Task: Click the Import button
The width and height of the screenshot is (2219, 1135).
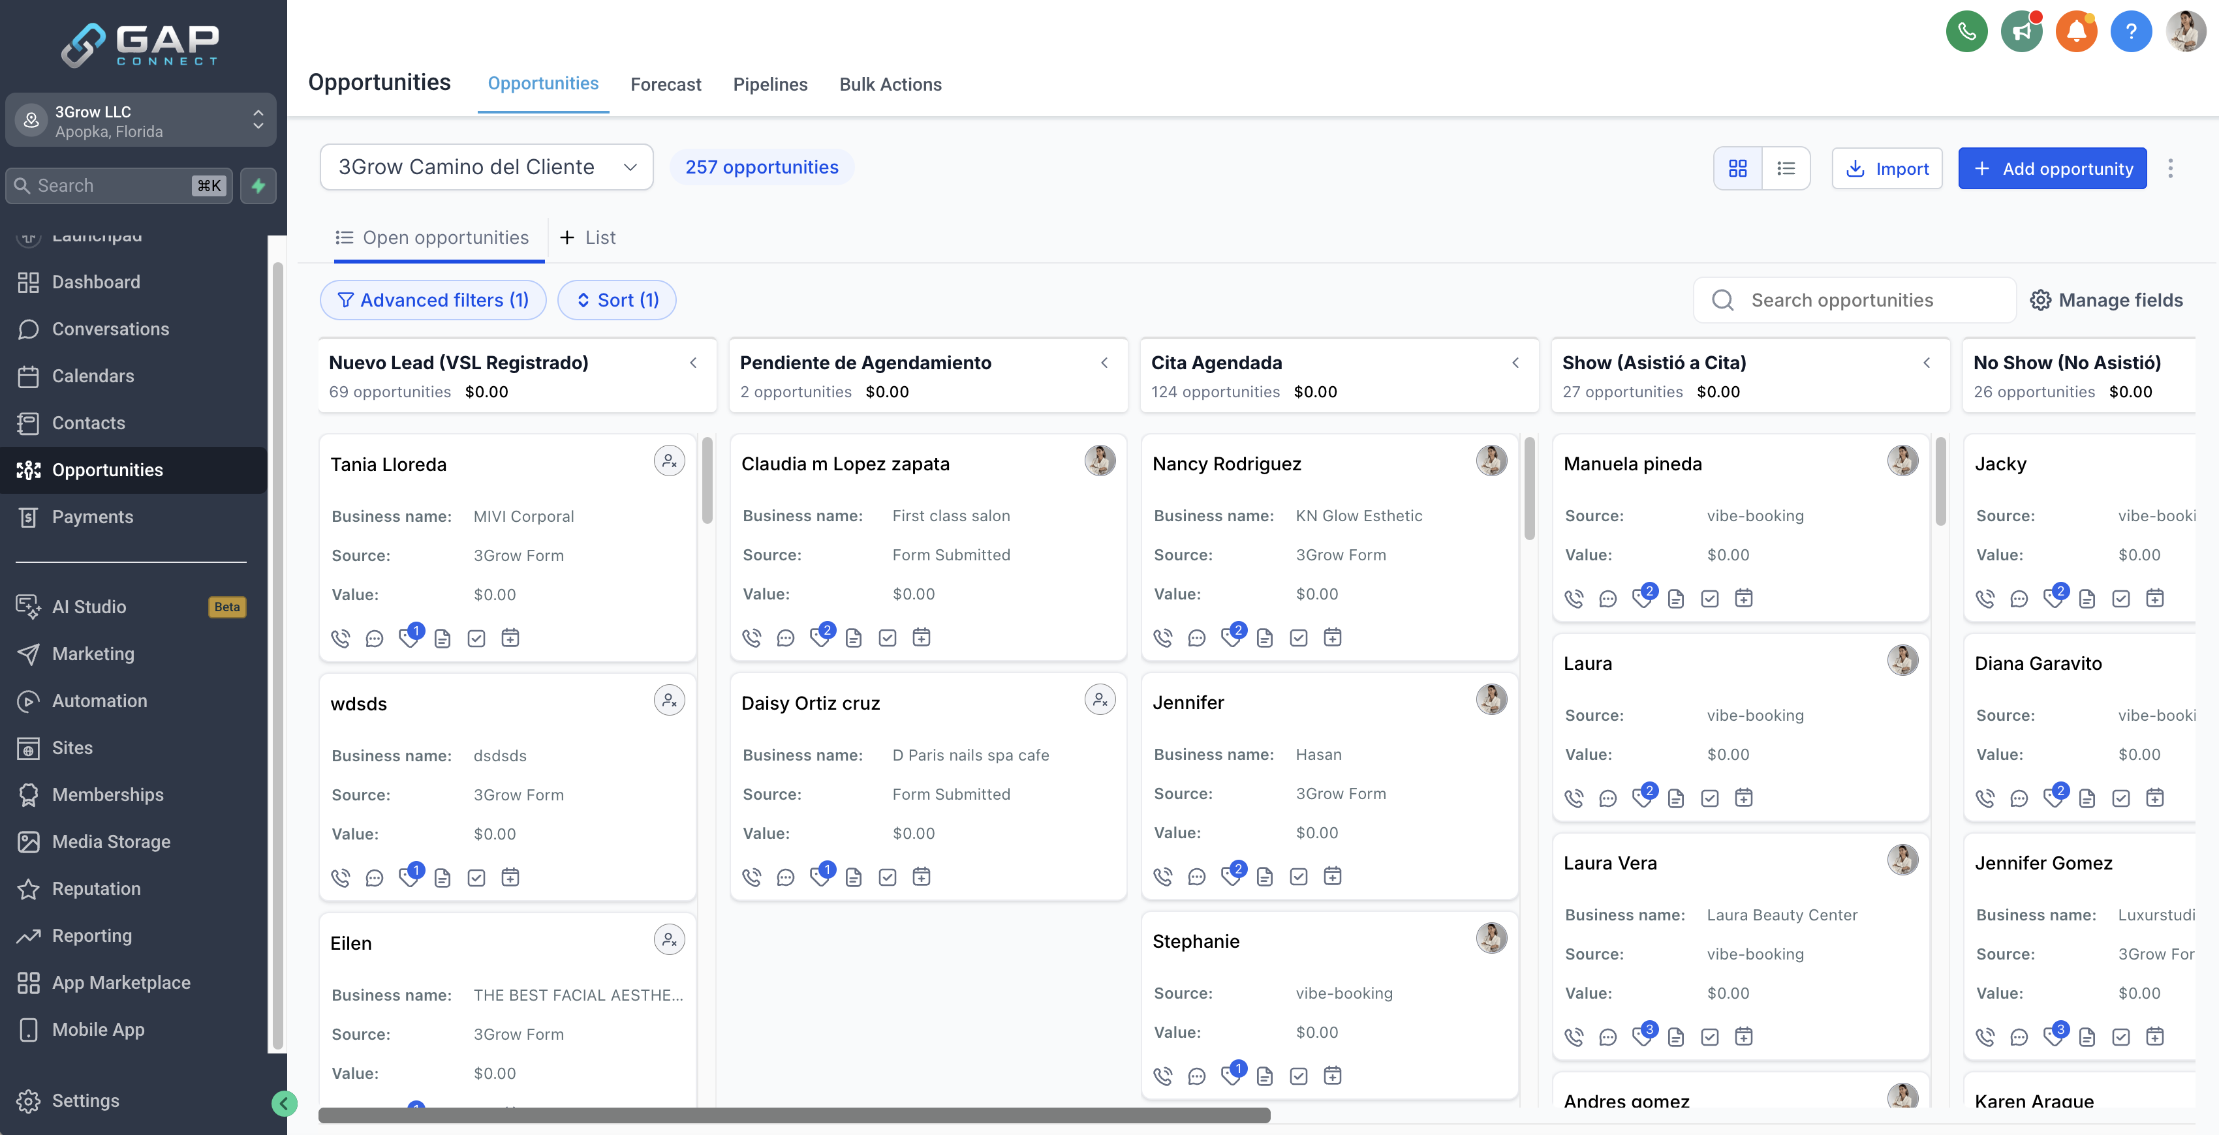Action: tap(1887, 168)
